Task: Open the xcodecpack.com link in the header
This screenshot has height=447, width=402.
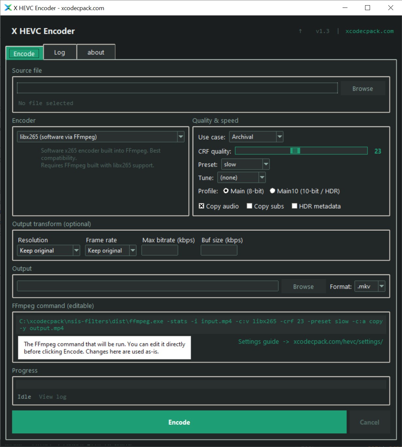Action: tap(370, 31)
